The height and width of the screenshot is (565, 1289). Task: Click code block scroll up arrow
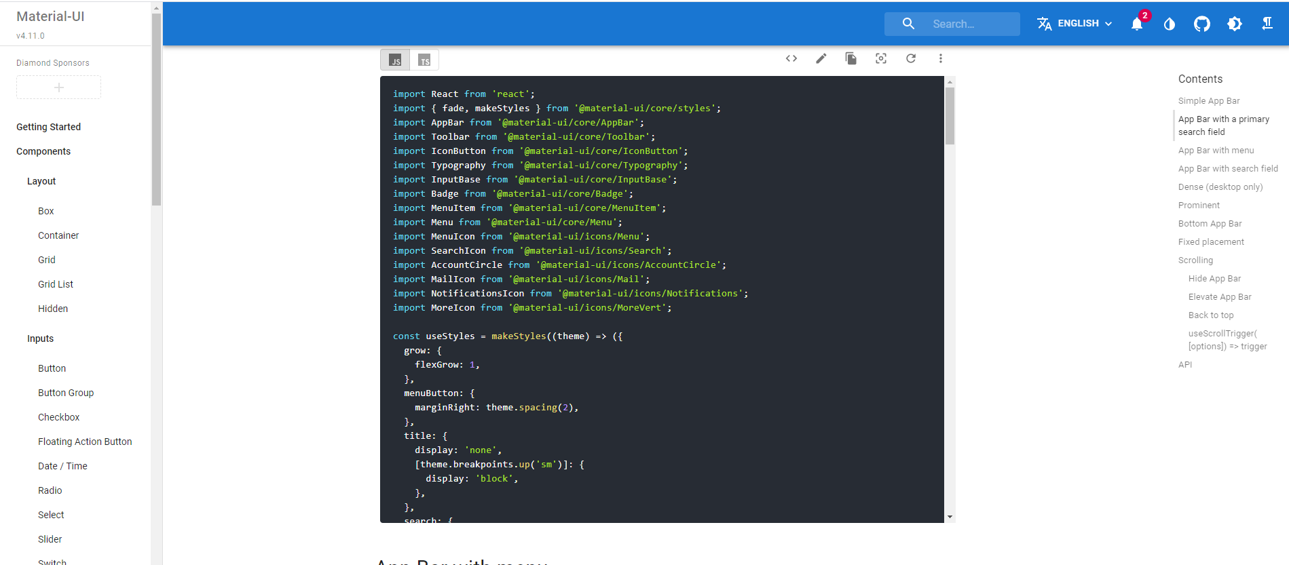[x=950, y=81]
